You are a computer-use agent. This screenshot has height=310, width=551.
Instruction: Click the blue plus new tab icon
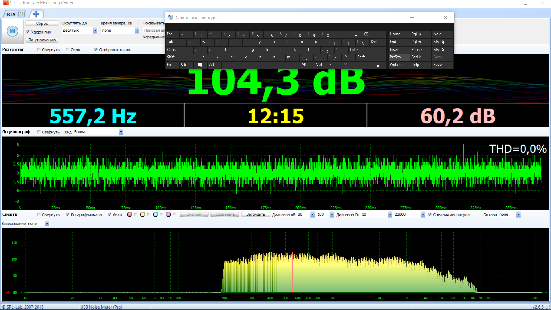coord(36,14)
